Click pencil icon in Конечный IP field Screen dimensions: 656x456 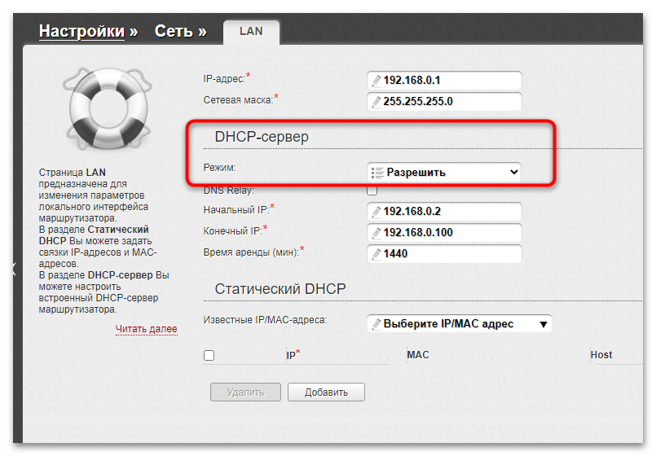tap(376, 233)
